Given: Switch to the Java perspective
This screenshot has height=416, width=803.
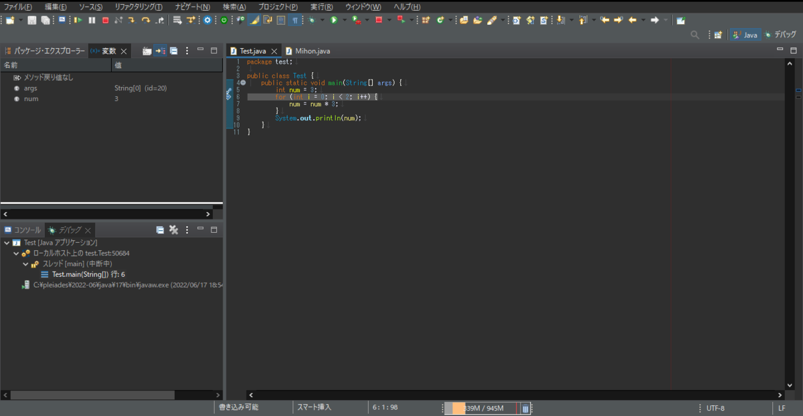Looking at the screenshot, I should point(745,34).
